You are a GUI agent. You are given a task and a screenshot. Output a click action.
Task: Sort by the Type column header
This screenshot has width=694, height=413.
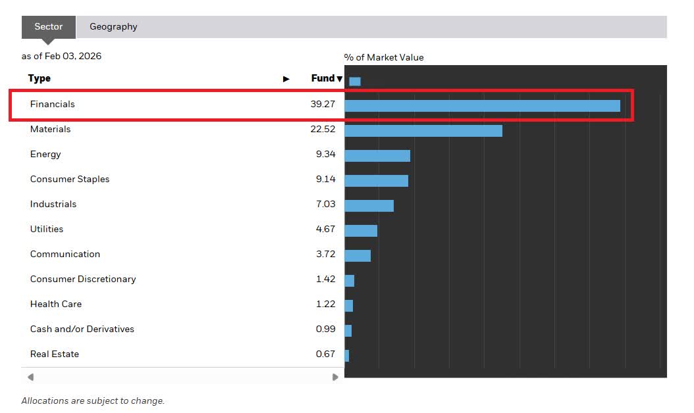tap(40, 78)
